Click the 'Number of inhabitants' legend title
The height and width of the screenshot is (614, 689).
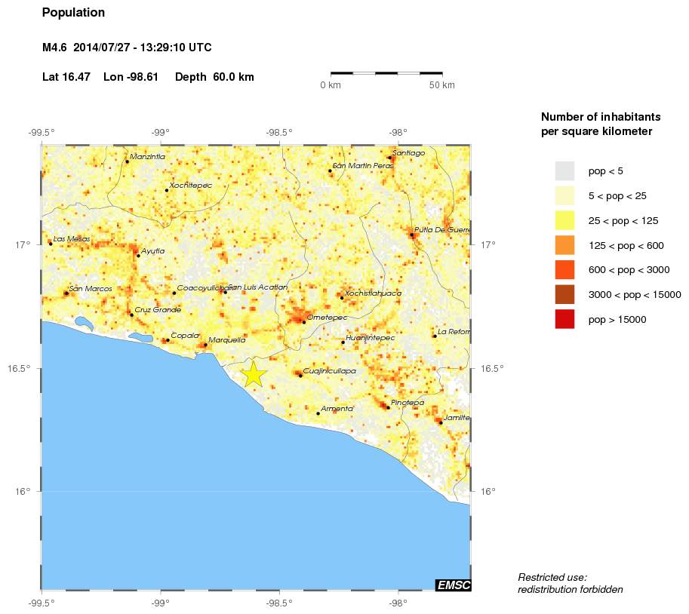coord(600,117)
